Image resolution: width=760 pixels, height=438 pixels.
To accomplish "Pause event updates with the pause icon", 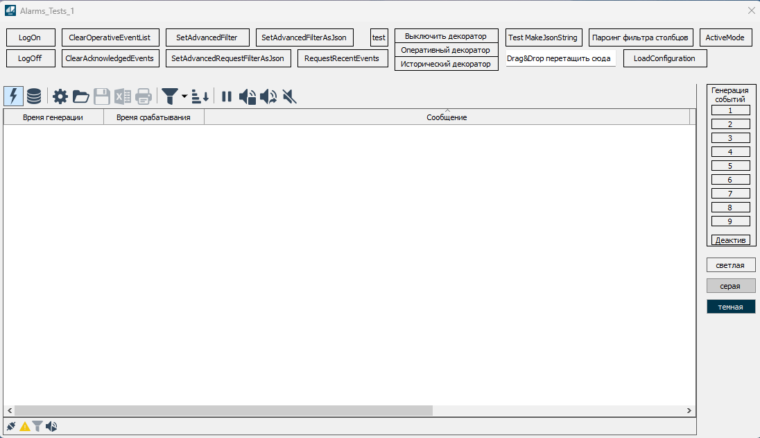I will 227,96.
